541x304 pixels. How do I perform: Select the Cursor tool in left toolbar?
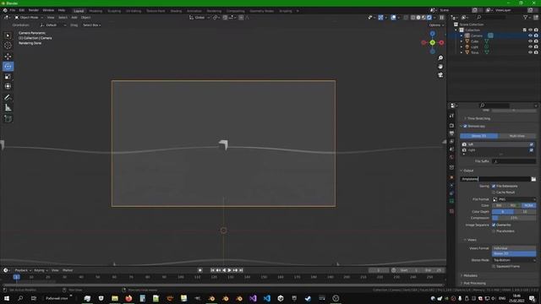point(8,46)
